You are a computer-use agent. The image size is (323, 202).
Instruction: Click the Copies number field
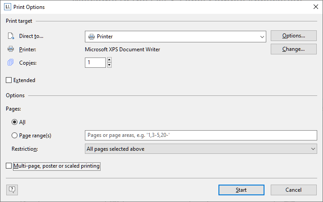[x=95, y=62]
